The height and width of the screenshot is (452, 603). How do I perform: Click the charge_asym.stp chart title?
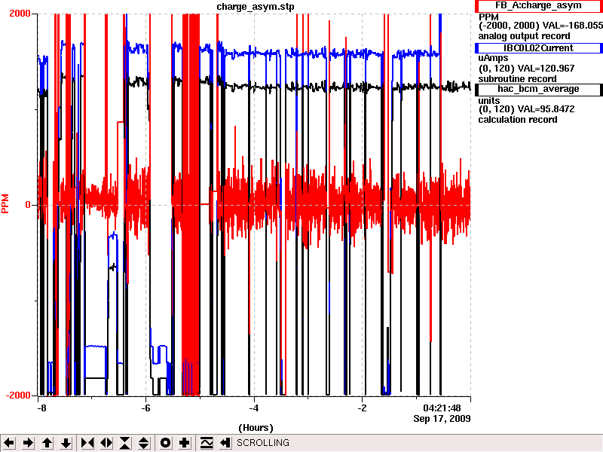[x=256, y=7]
